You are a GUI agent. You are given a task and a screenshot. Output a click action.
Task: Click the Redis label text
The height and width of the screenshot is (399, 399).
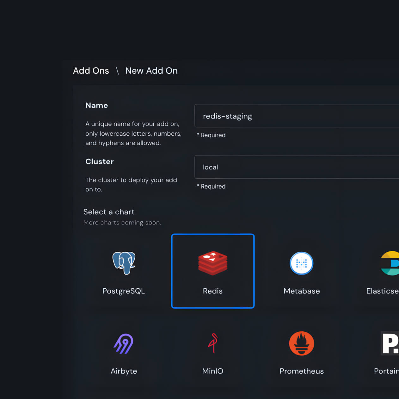213,291
